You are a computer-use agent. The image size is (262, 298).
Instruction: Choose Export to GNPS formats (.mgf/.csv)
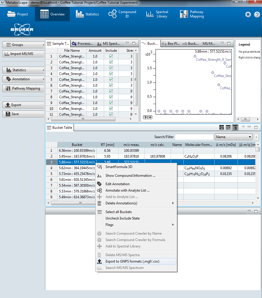(136, 261)
